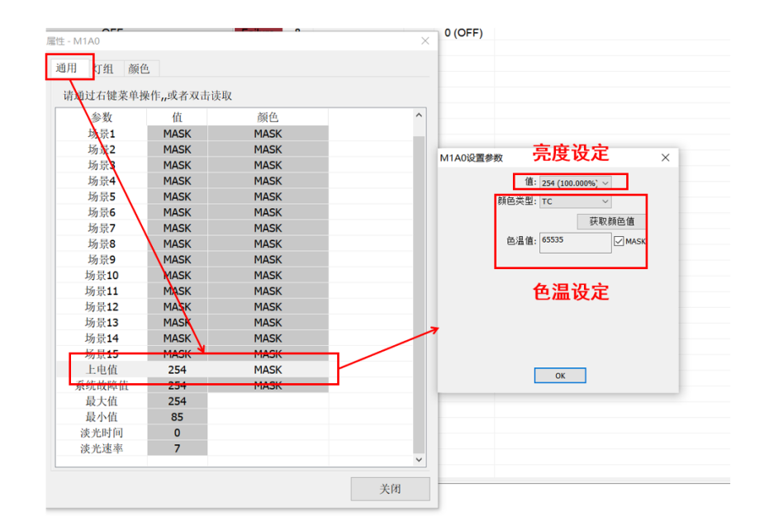
Task: Click the 最小值 value 85
Action: (x=177, y=417)
